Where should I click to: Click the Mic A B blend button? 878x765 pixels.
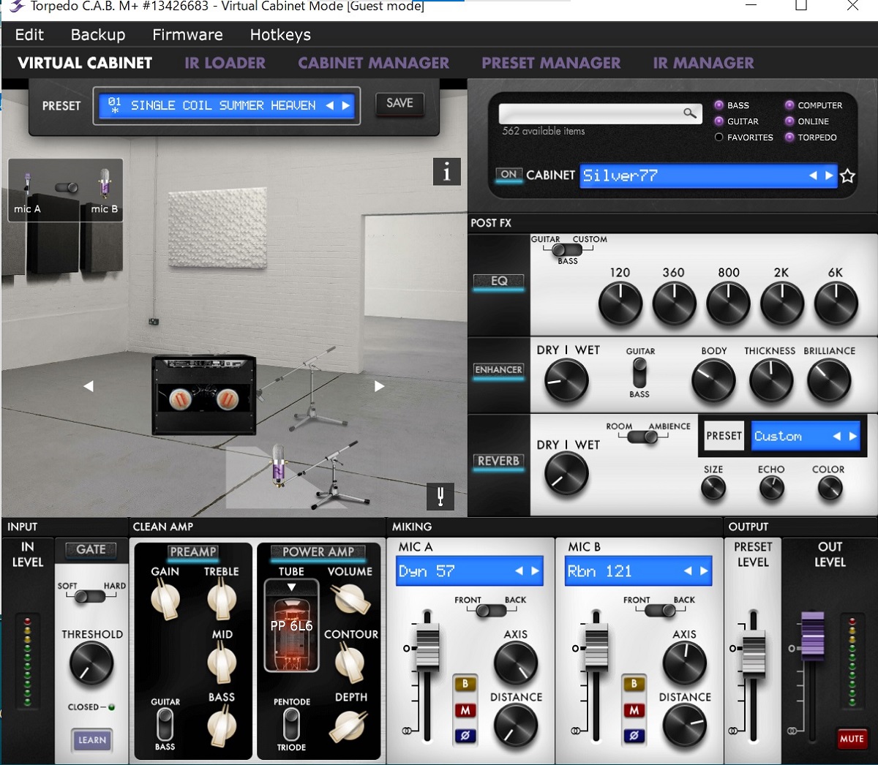coord(465,685)
